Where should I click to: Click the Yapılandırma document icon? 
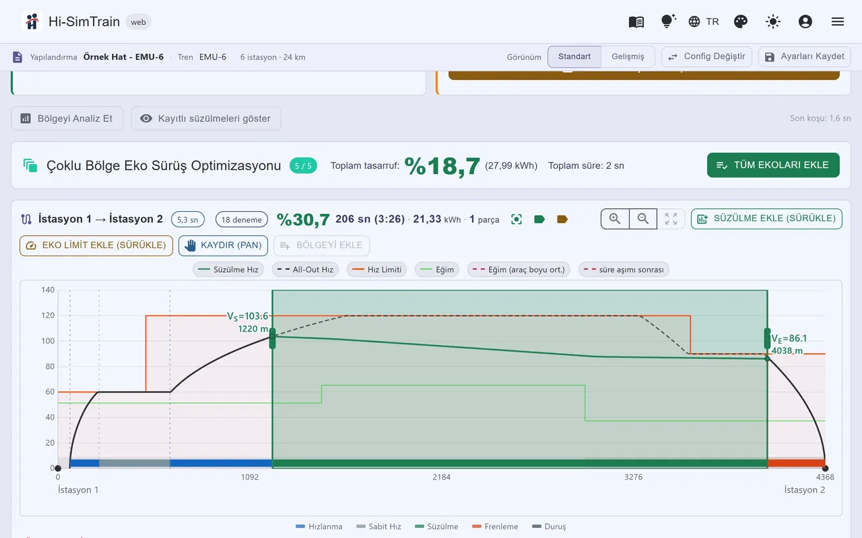(18, 57)
